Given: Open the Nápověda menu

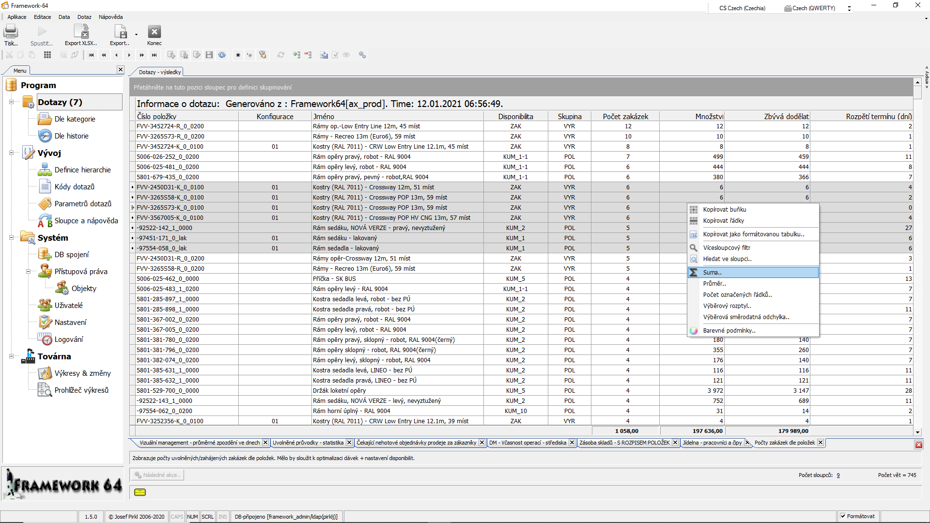Looking at the screenshot, I should click(110, 17).
